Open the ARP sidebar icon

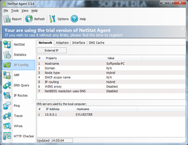[x=7, y=75]
